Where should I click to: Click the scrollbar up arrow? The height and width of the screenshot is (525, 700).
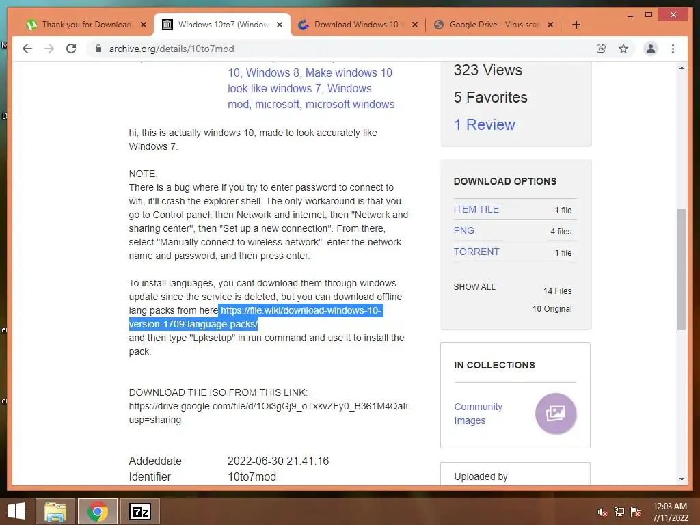(682, 68)
